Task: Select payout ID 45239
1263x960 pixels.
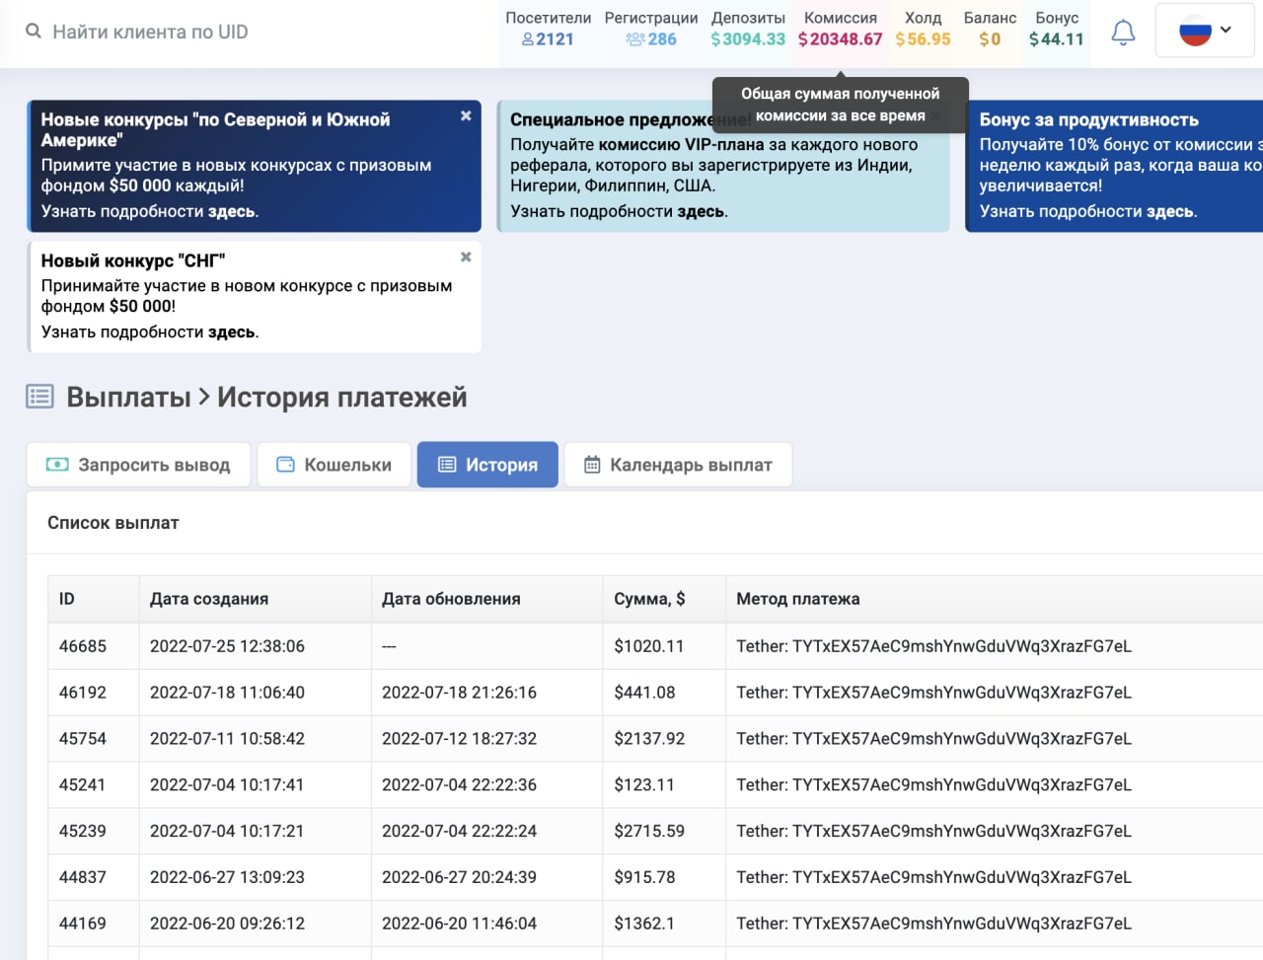Action: coord(83,831)
